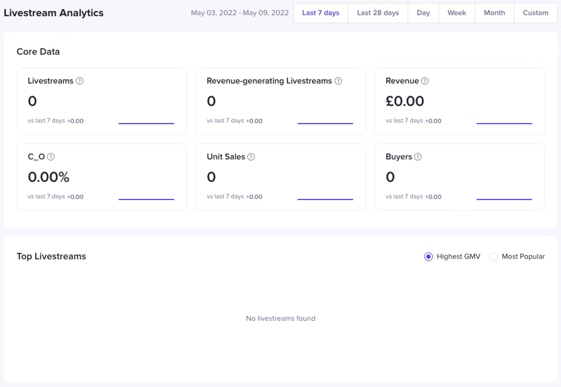
Task: Open help tooltip for the Buyers metric
Action: [417, 156]
